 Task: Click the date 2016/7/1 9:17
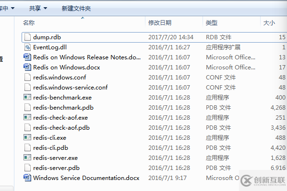[167, 178]
